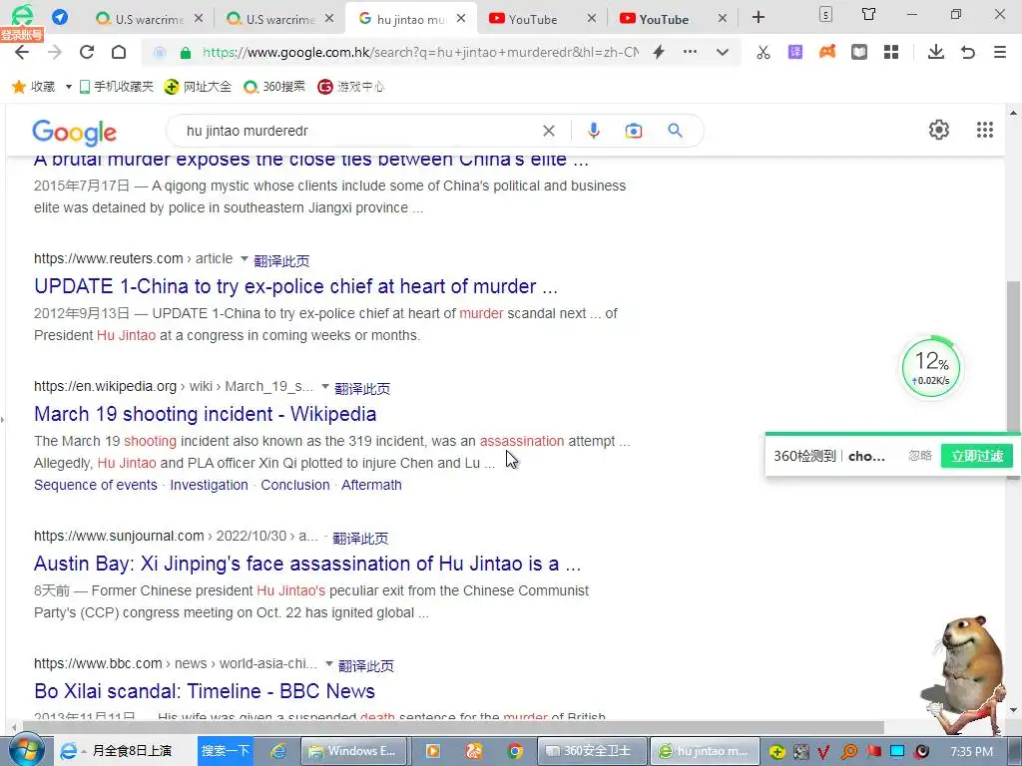Click the green padlock security icon
The height and width of the screenshot is (766, 1022).
point(185,53)
